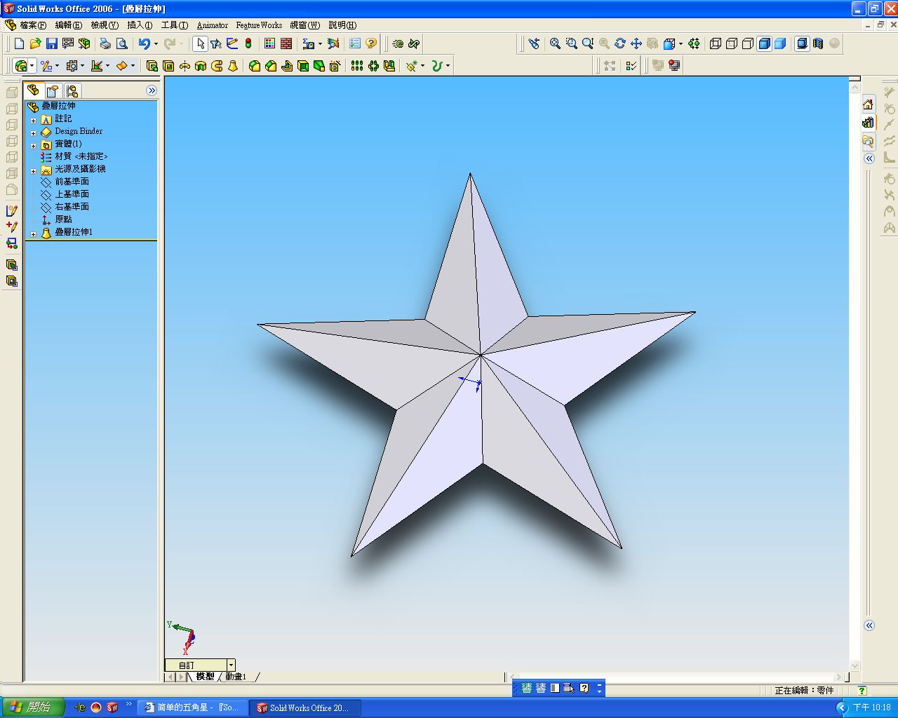Open the 編輯(E) Edit menu
Image resolution: width=898 pixels, height=718 pixels.
68,25
